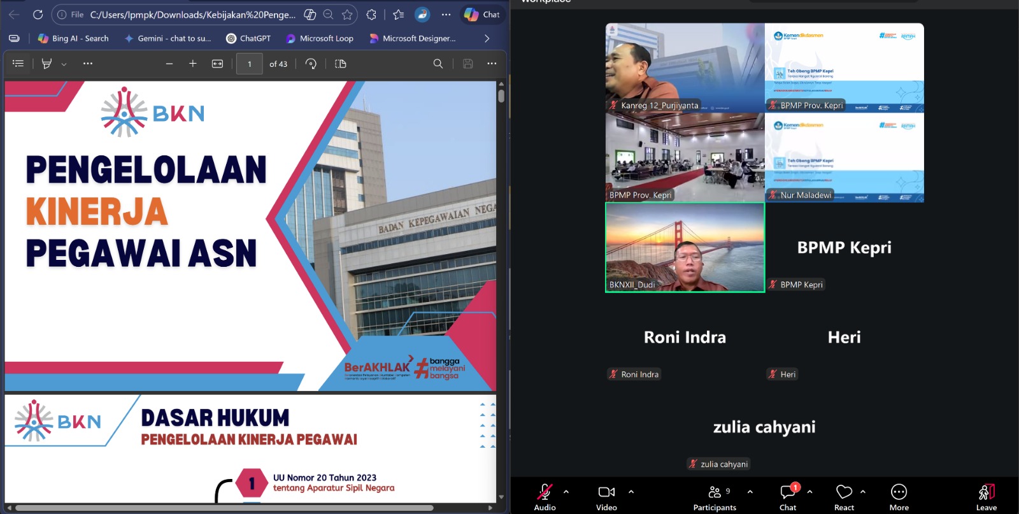The image size is (1019, 514).
Task: Open the ChatGPT bookmark
Action: (x=248, y=38)
